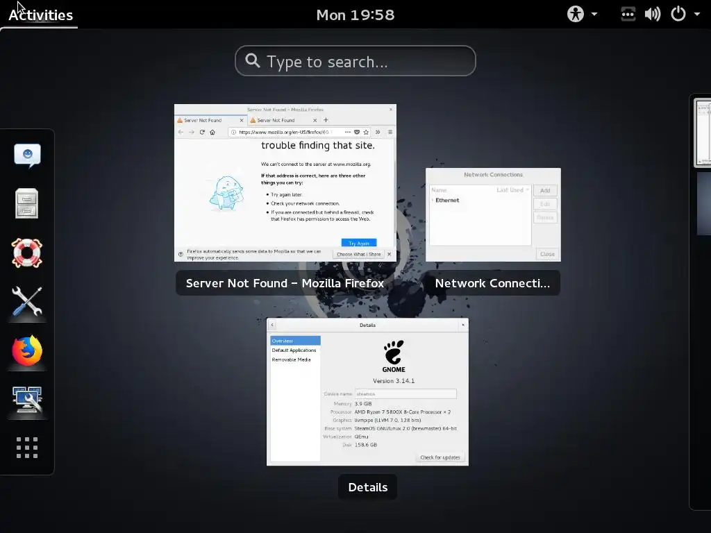This screenshot has width=711, height=533.
Task: Click the Pocket save icon in URL bar
Action: (x=357, y=132)
